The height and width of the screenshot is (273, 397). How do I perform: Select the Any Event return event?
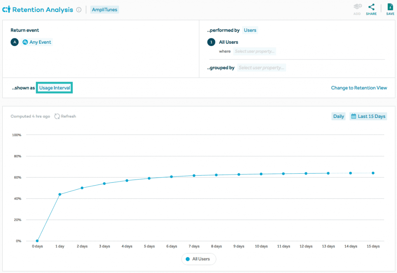(x=37, y=42)
